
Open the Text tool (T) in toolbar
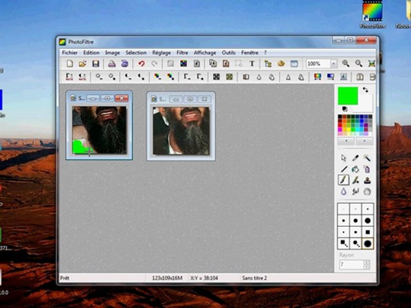pyautogui.click(x=252, y=63)
